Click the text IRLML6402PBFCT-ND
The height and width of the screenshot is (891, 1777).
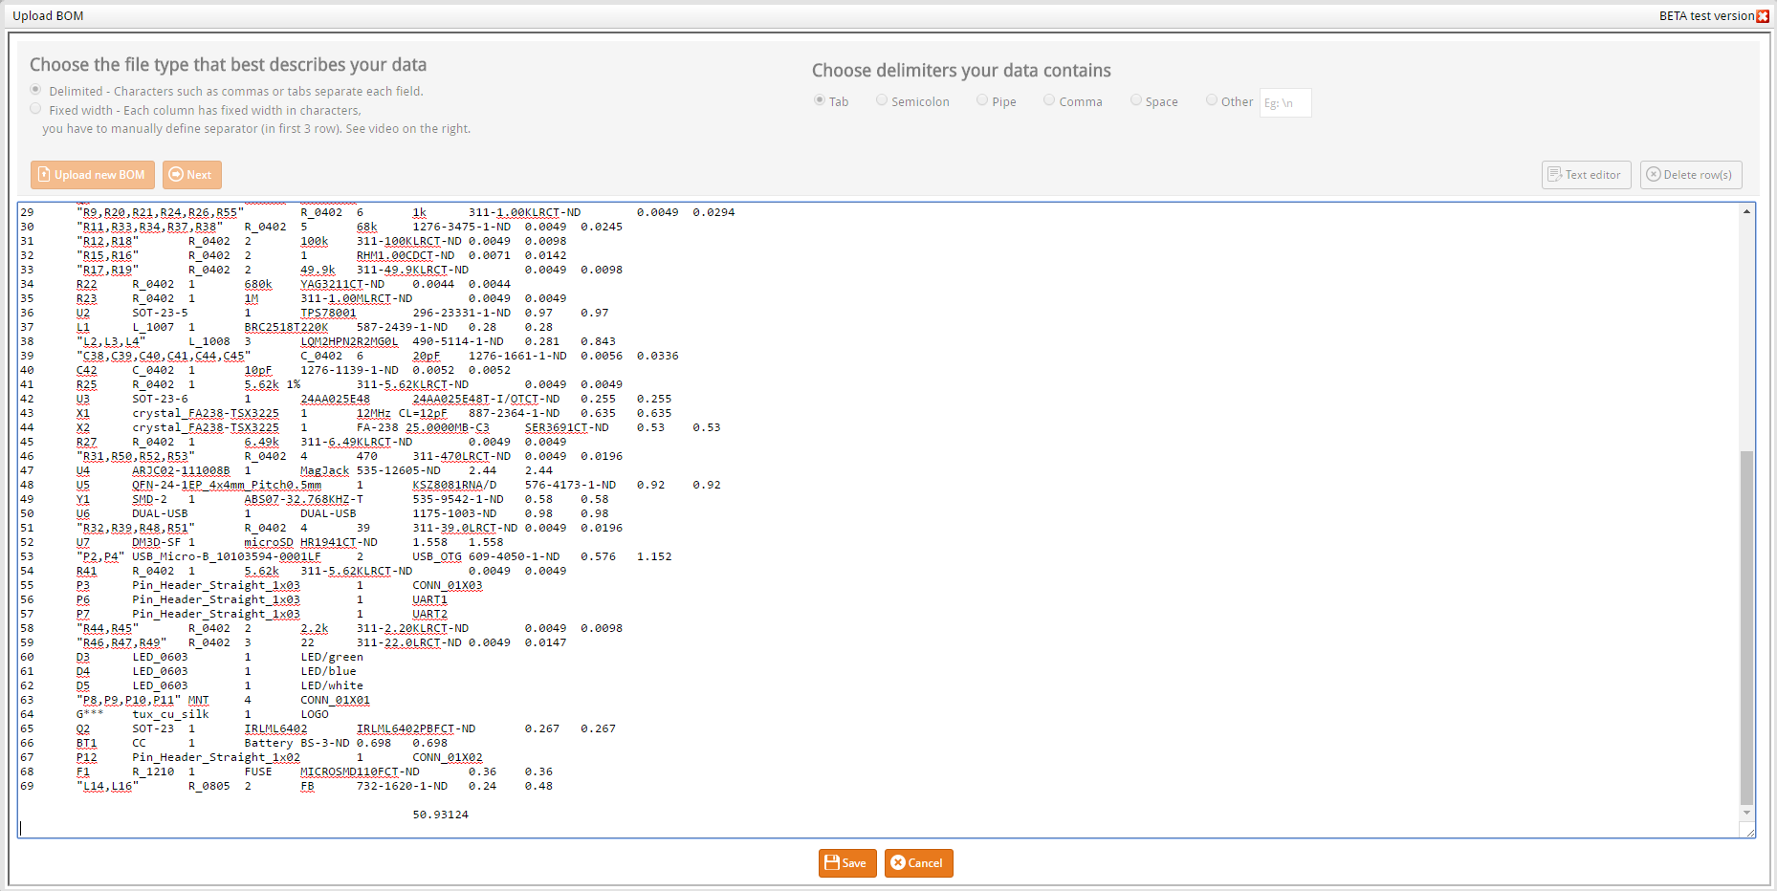pos(416,728)
